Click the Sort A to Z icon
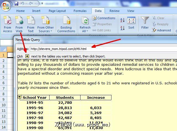Image resolution: width=177 pixels, height=131 pixels. point(122,20)
